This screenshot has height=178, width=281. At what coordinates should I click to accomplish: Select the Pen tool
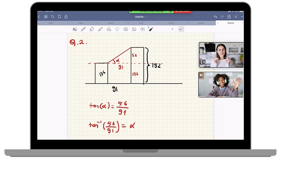(83, 29)
